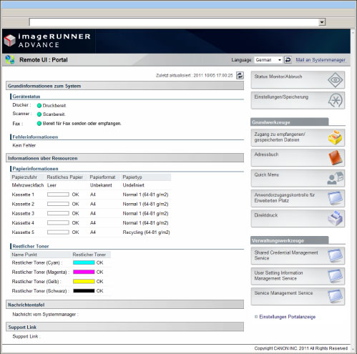Open Service Management Service button

coord(298,296)
